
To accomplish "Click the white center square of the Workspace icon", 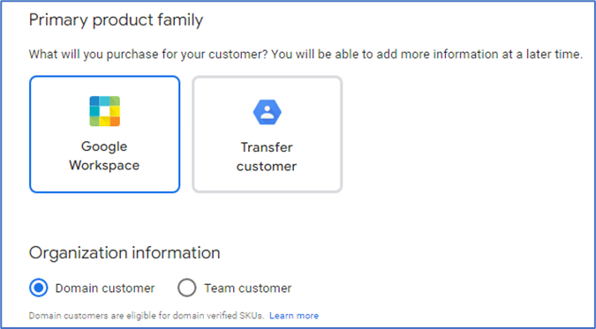I will click(x=104, y=111).
